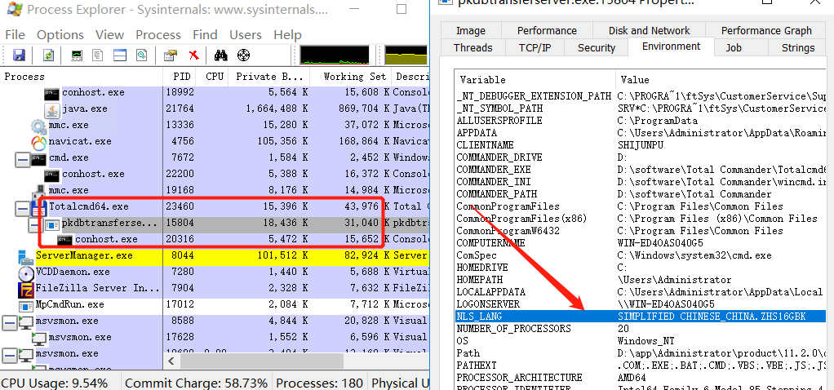Sort by the PID column header
Image resolution: width=834 pixels, height=390 pixels.
click(x=180, y=77)
